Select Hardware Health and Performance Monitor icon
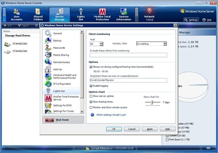Viewport: 218px width, 153px height. [48, 76]
